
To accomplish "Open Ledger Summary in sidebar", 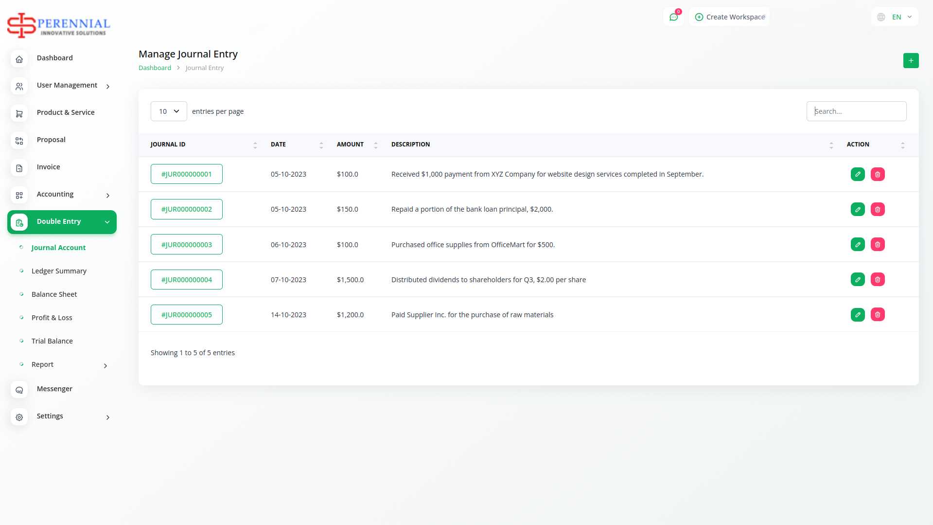I will (x=59, y=271).
